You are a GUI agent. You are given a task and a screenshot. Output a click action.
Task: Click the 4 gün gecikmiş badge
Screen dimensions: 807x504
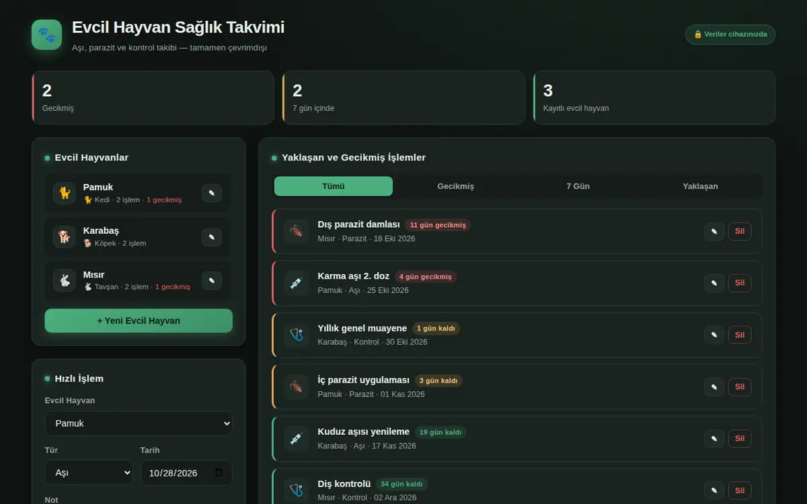tap(425, 277)
